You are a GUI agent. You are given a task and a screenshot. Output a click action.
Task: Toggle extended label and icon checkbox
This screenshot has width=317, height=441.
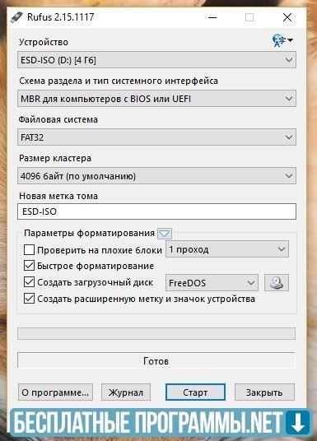(30, 299)
